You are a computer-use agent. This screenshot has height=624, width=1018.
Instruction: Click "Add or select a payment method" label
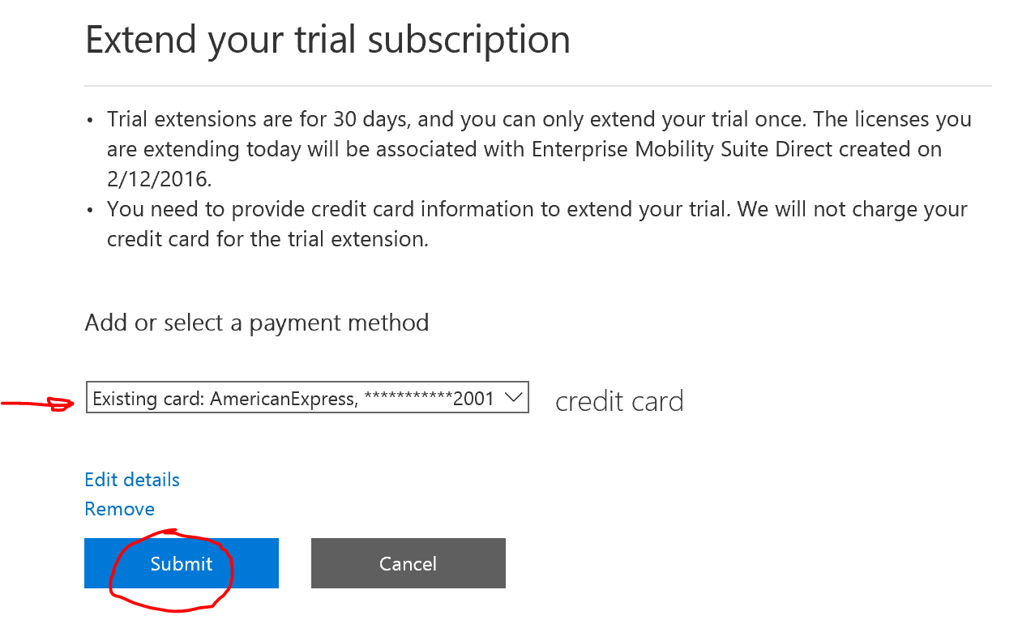256,323
